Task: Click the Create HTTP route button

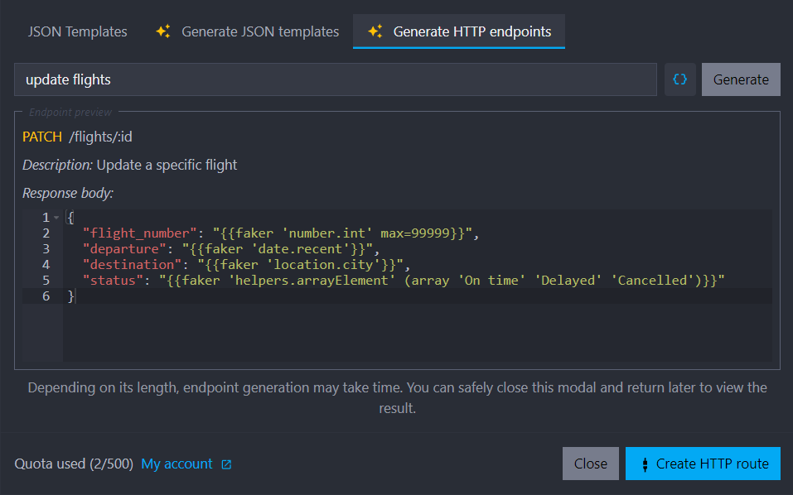Action: [712, 464]
